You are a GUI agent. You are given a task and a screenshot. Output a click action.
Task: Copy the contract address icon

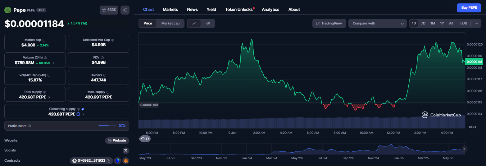(108, 161)
